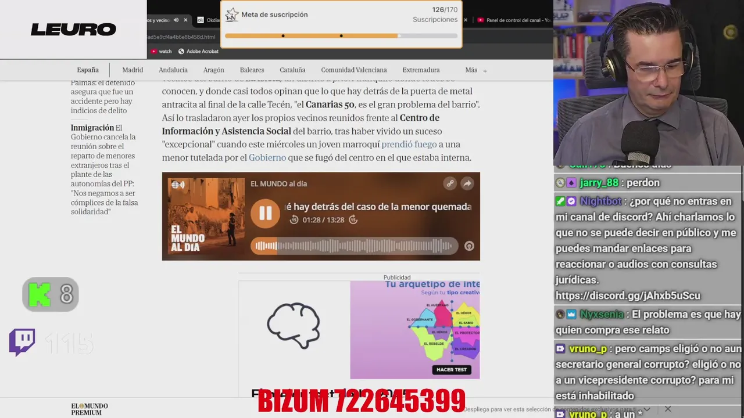The height and width of the screenshot is (418, 744).
Task: Close the bottom premium banner
Action: (x=668, y=409)
